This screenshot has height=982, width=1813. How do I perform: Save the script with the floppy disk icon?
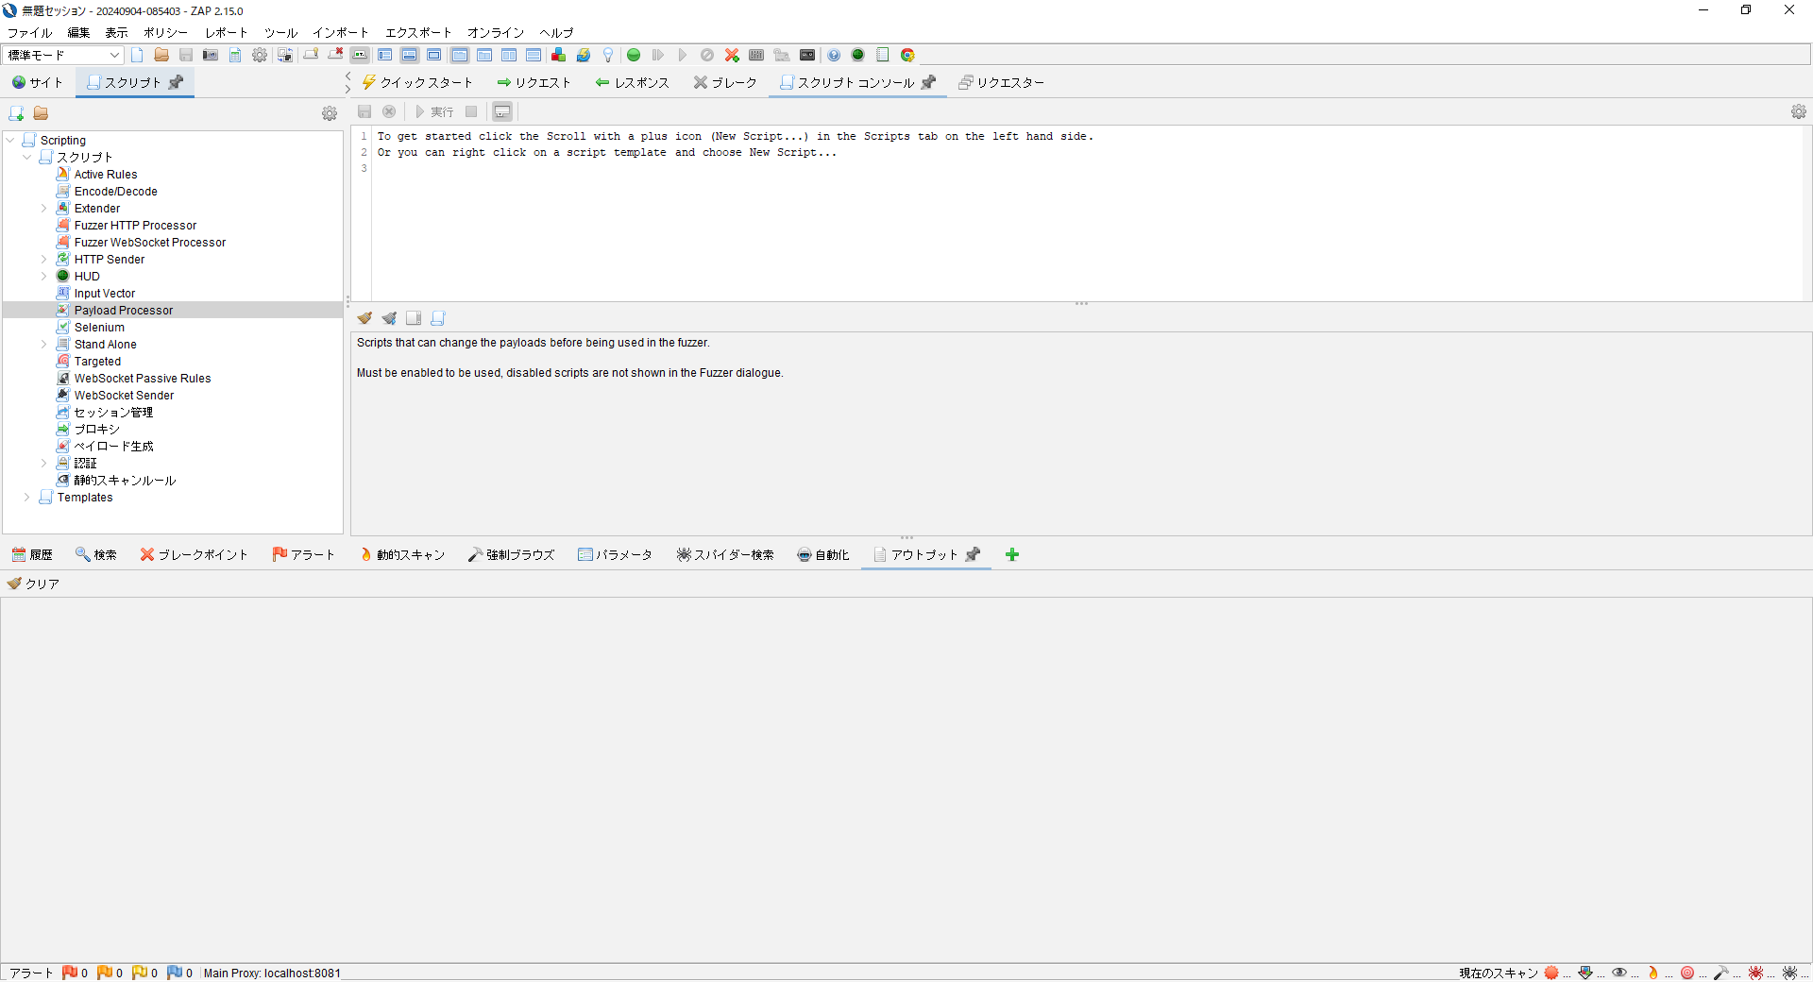point(364,111)
